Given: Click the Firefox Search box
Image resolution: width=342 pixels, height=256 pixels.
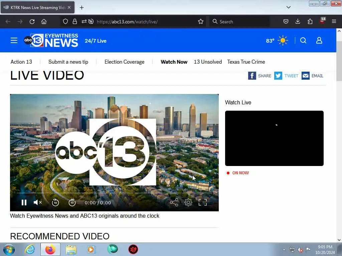Looking at the screenshot, I should pos(239,22).
